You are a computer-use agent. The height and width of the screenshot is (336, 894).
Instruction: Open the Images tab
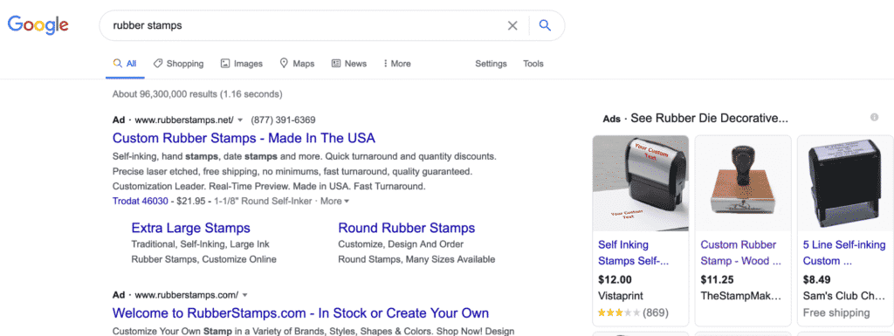[242, 64]
